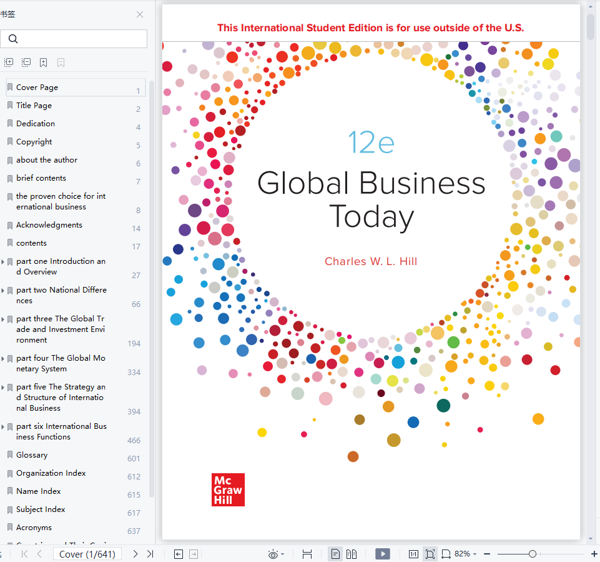This screenshot has height=562, width=600.
Task: Zoom out with minus button
Action: (487, 554)
